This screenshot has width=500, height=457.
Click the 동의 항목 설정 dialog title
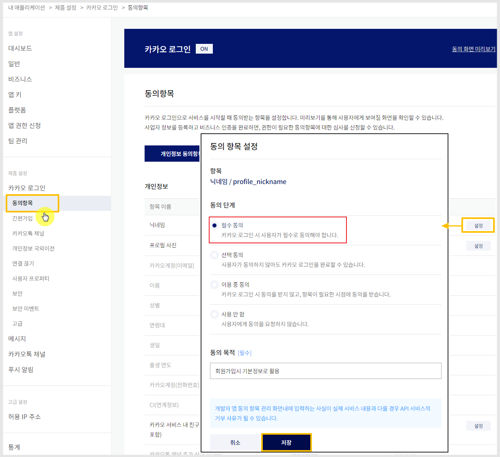(234, 146)
